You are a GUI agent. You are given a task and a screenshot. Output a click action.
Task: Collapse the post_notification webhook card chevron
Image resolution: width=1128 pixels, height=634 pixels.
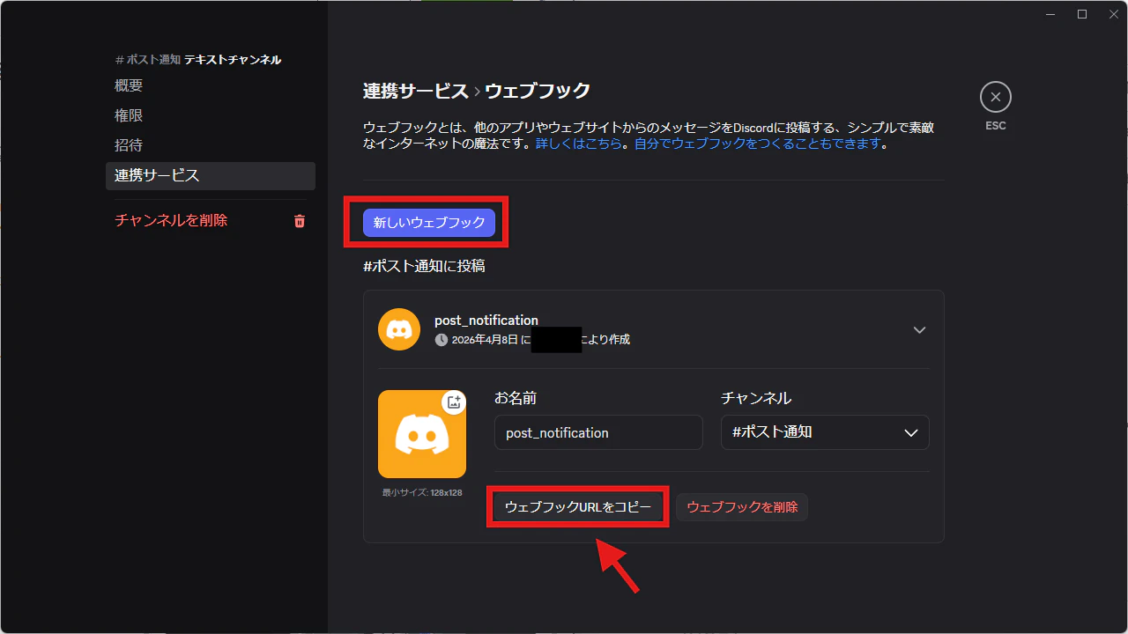tap(919, 330)
